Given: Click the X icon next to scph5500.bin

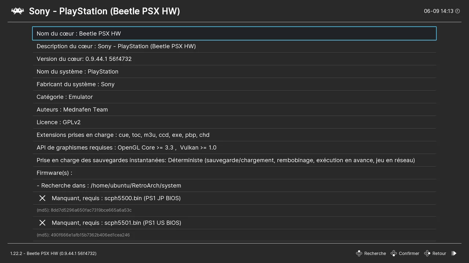Looking at the screenshot, I should (x=43, y=198).
